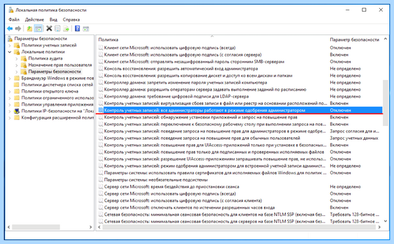
Task: Expand the Политики учетных записей node
Action: point(10,45)
